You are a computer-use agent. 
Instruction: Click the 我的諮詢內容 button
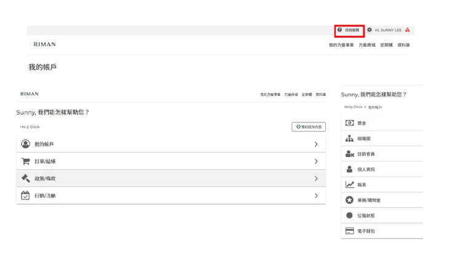309,127
